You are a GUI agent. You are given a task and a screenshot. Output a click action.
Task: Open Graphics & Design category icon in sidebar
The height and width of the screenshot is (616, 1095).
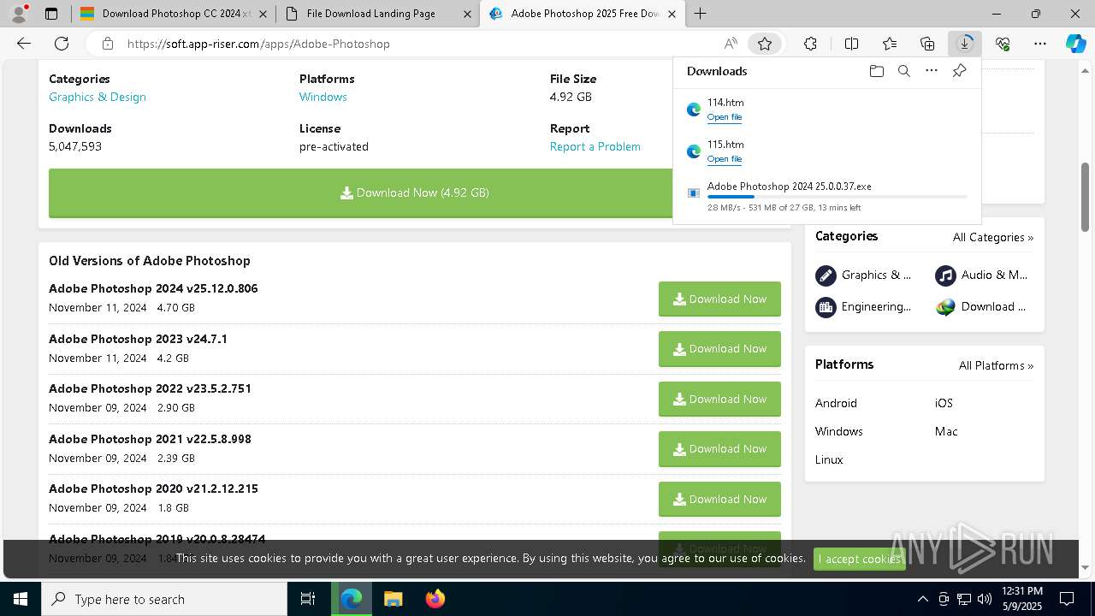coord(826,275)
